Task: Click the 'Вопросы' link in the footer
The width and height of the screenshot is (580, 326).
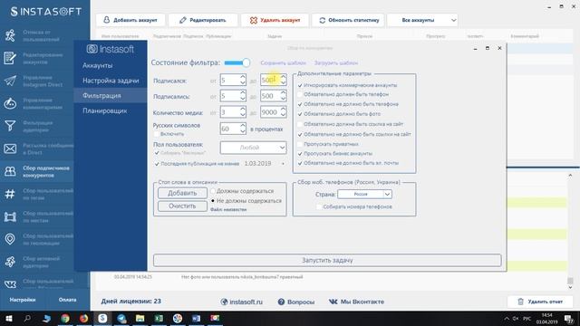Action: [296, 302]
